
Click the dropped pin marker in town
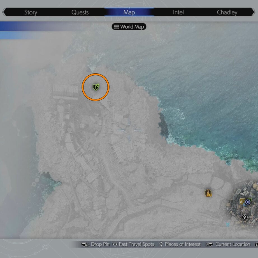pyautogui.click(x=245, y=217)
